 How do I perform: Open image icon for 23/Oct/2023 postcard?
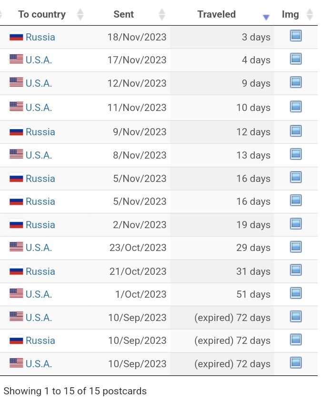[x=296, y=247]
